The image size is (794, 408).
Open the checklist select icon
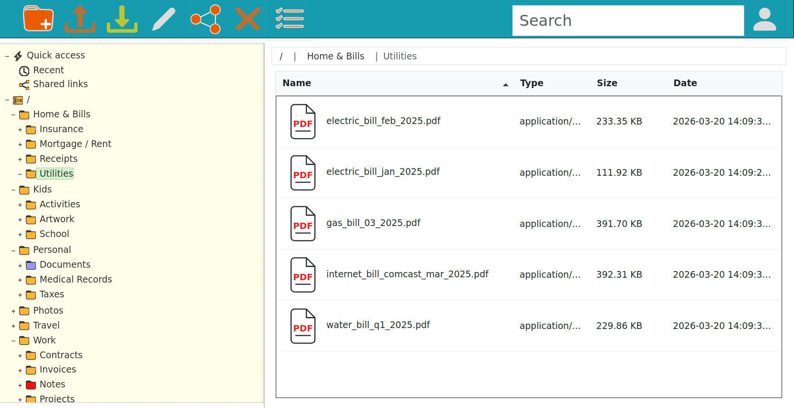tap(289, 19)
